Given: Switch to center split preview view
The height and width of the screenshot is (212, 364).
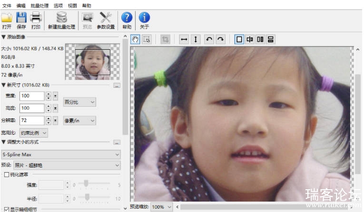Looking at the screenshot, I should [250, 39].
